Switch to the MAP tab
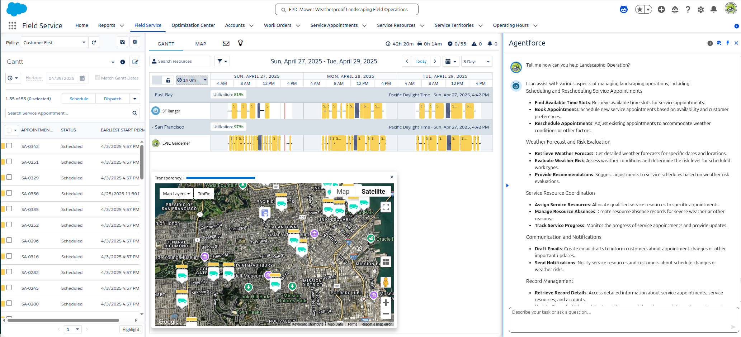 [x=200, y=44]
